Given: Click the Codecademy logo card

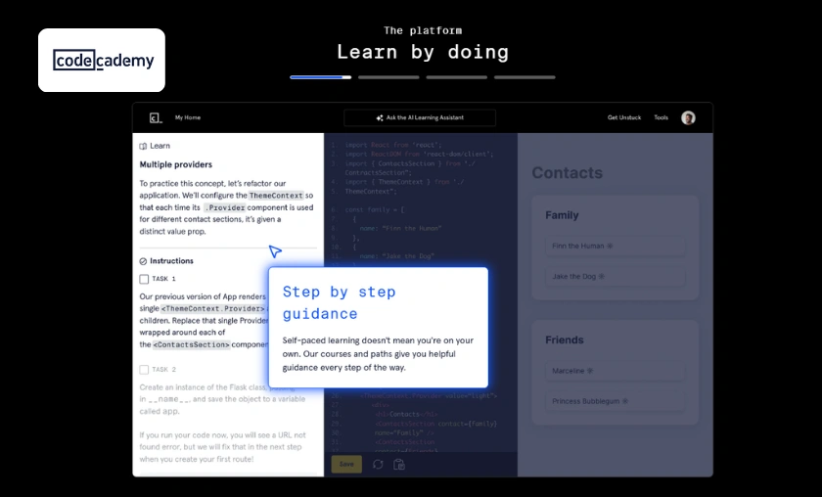Looking at the screenshot, I should 102,61.
